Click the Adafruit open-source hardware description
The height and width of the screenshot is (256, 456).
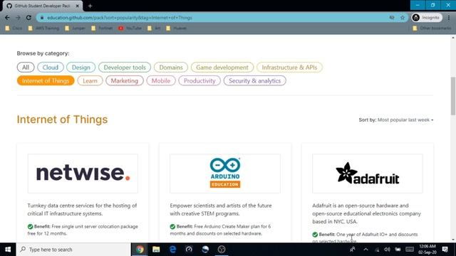pos(367,213)
